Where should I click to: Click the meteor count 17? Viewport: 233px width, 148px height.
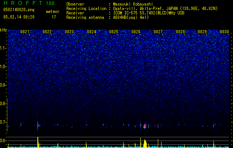pos(54,17)
